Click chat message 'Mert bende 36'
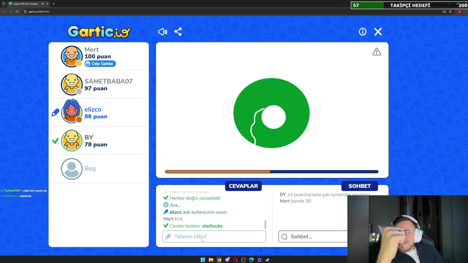The image size is (468, 263). coord(295,201)
